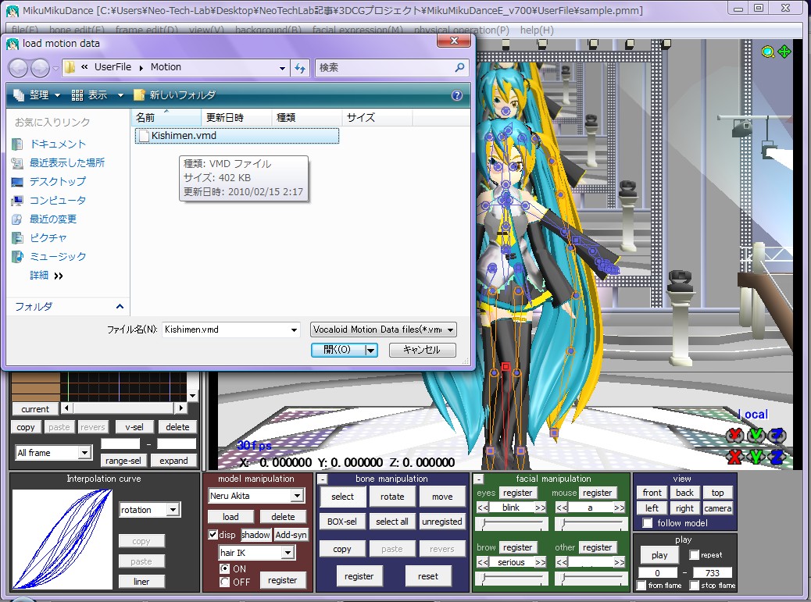
Task: Click the back navigation arrow in dialog
Action: coord(18,68)
